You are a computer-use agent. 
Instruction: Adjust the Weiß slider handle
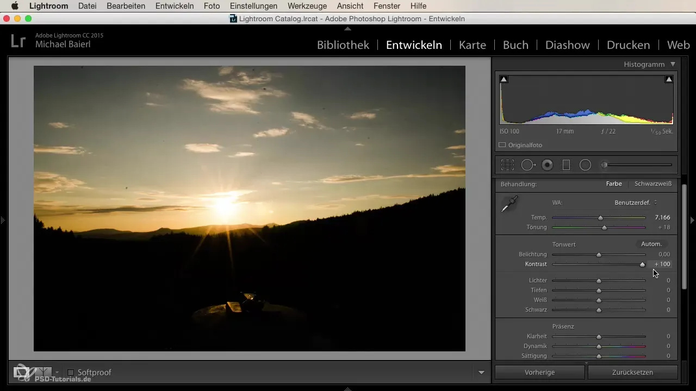click(x=599, y=300)
